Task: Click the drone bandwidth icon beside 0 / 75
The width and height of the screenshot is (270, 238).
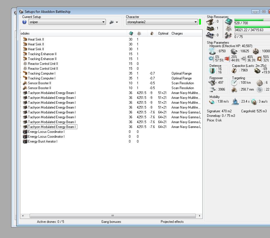Action: click(228, 35)
